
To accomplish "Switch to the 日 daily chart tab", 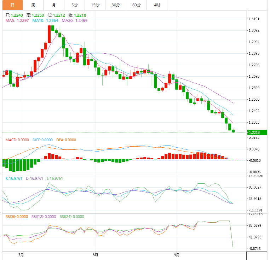I will [x=12, y=5].
